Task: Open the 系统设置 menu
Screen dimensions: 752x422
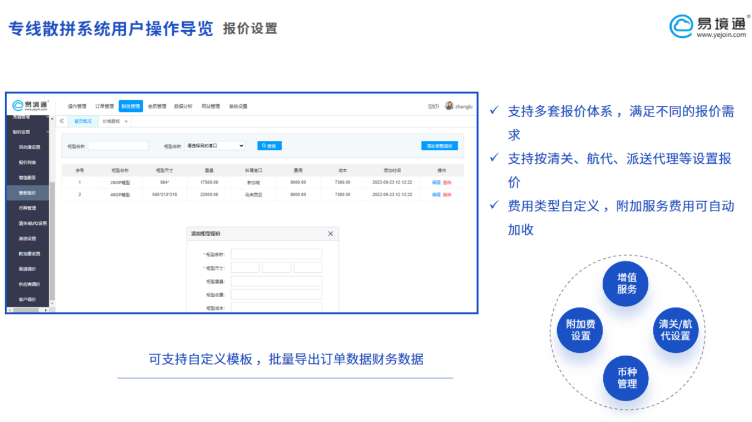Action: (x=238, y=106)
